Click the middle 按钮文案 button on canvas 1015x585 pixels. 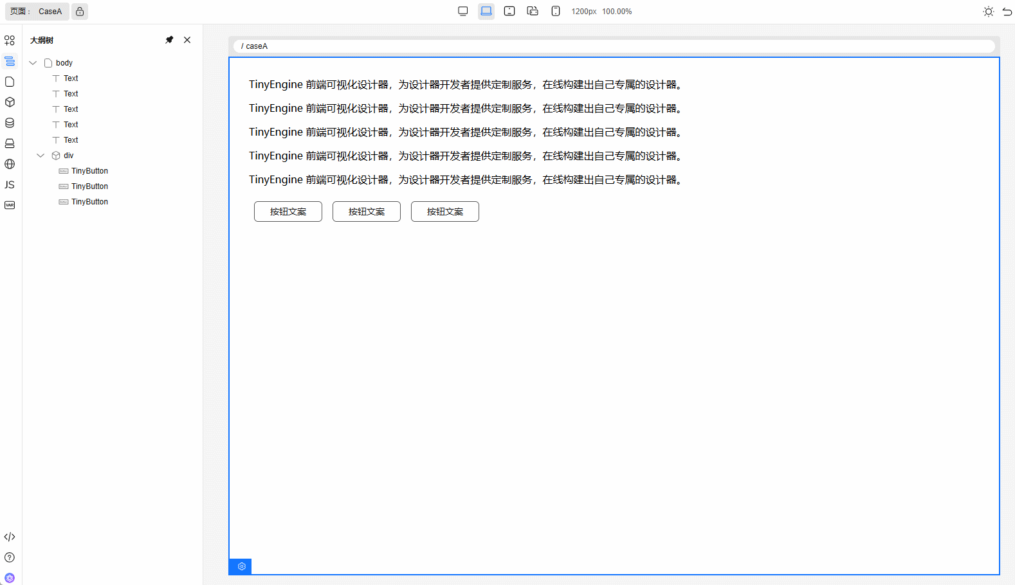click(367, 212)
